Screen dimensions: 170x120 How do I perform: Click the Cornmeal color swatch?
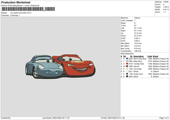pyautogui.click(x=127, y=69)
